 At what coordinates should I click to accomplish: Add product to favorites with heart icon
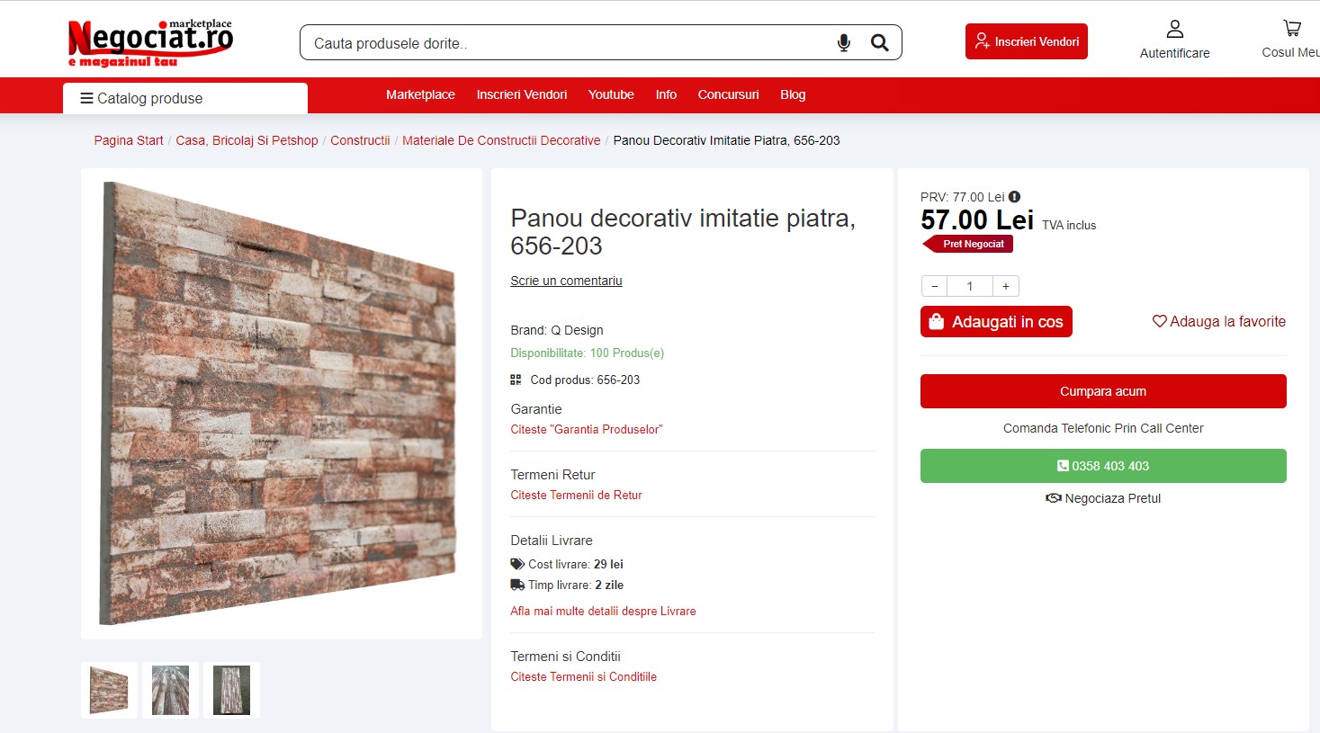[1219, 322]
